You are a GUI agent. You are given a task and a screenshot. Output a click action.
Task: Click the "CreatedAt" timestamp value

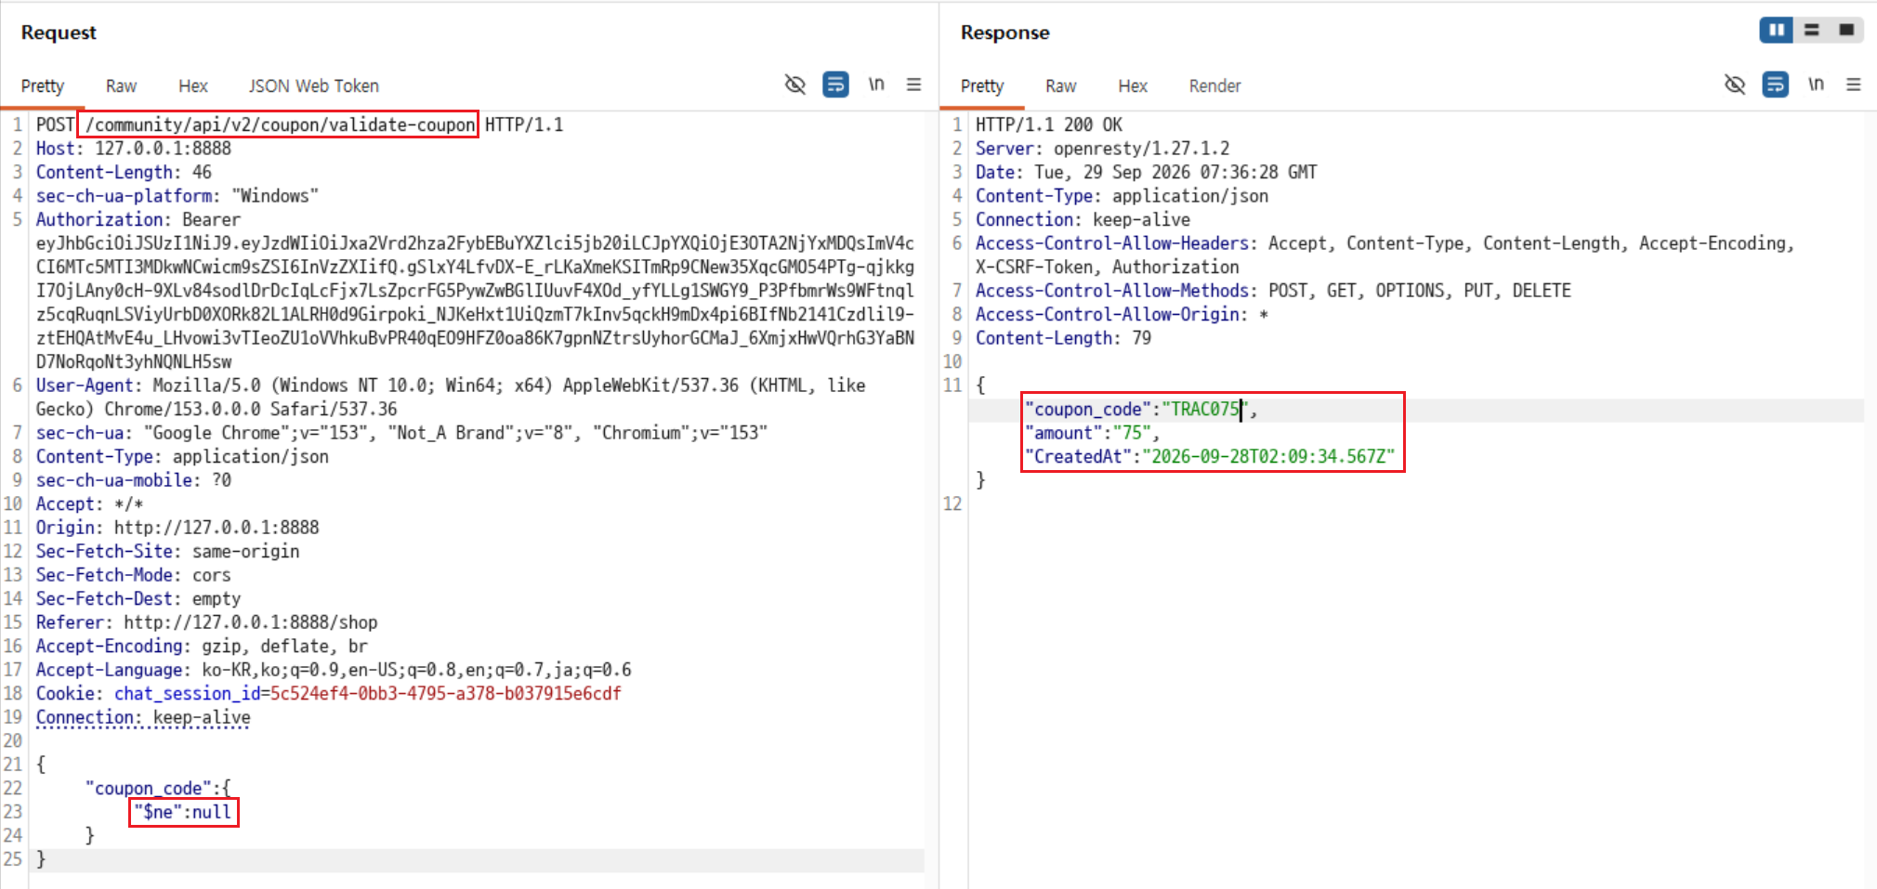pyautogui.click(x=1268, y=456)
